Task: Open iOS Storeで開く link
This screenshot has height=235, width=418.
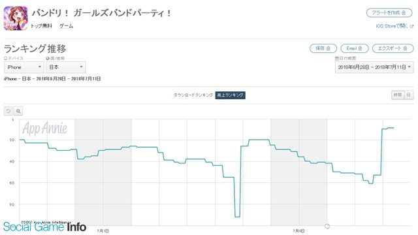Action: click(x=392, y=26)
